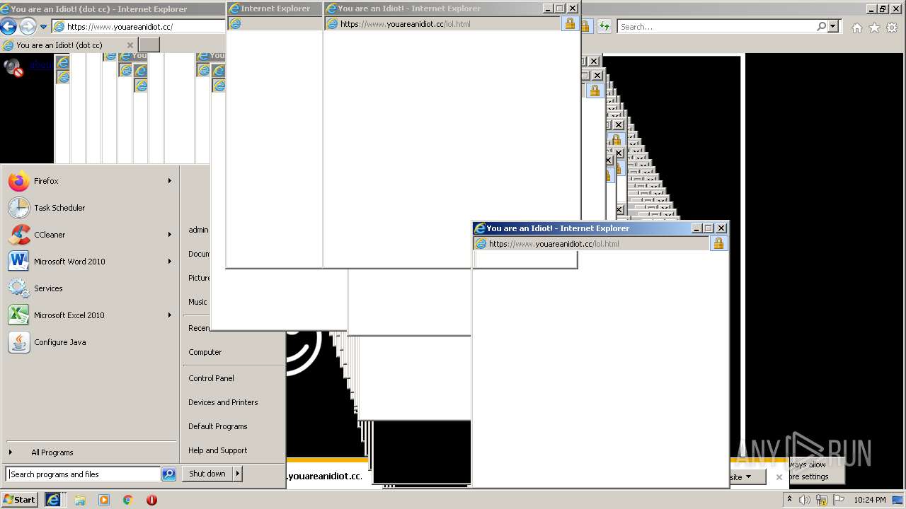Click security lock in lower popup window
The height and width of the screenshot is (509, 906).
click(x=718, y=243)
